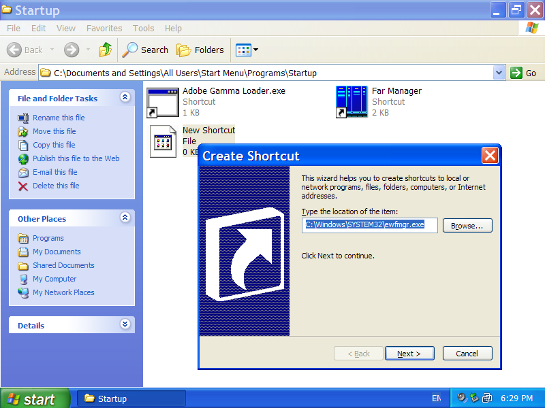Click the item location text field in wizard
The width and height of the screenshot is (545, 408).
point(369,225)
